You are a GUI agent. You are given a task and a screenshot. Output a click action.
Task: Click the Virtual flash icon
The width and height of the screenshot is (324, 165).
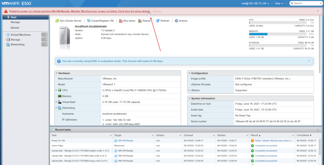pos(60,102)
